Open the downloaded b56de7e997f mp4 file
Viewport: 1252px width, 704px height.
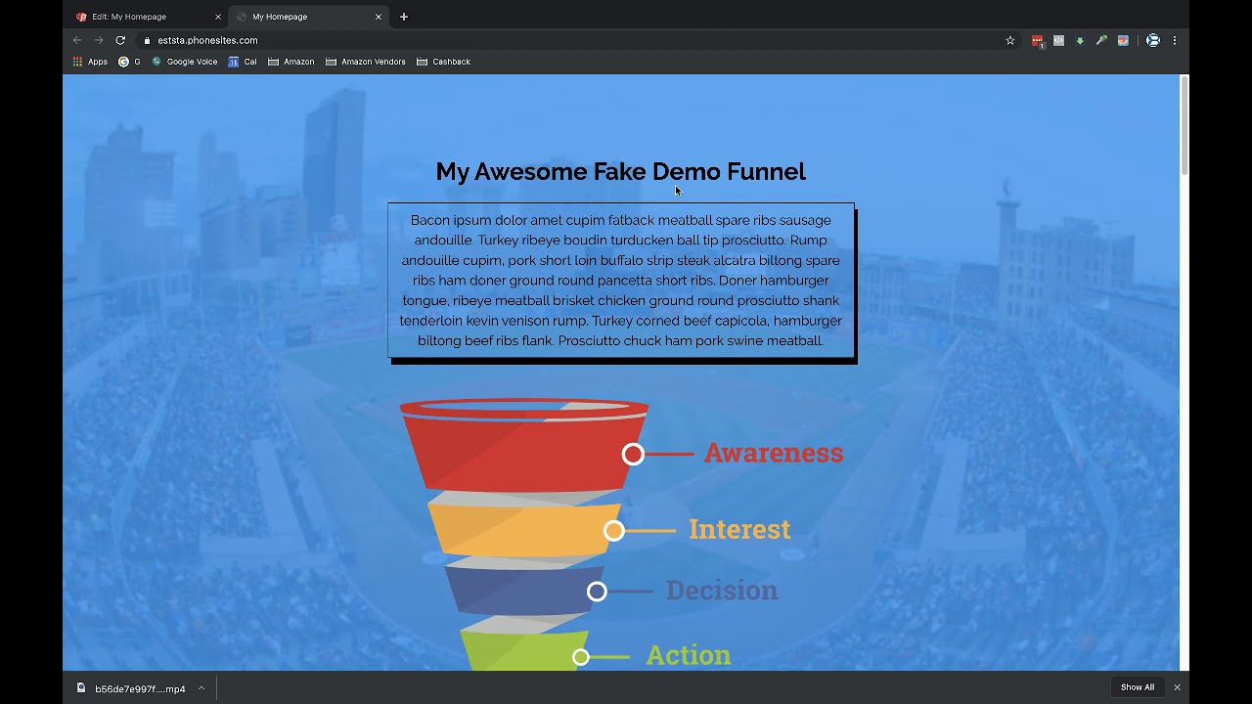pos(132,688)
